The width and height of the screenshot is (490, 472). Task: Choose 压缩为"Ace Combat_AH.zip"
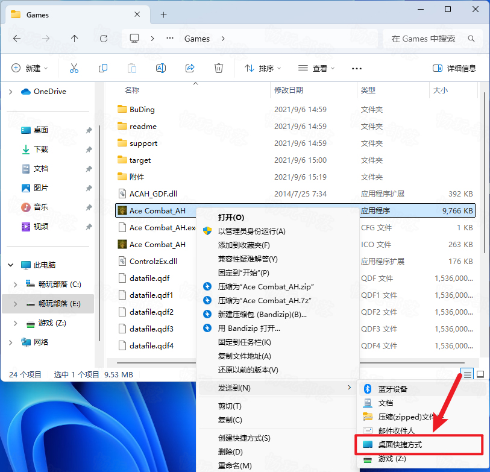coord(266,287)
